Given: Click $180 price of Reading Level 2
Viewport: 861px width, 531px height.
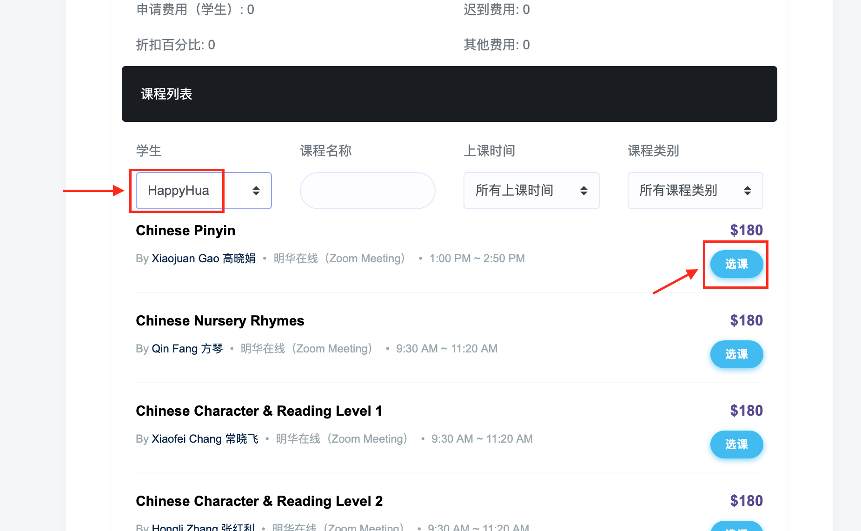Looking at the screenshot, I should 746,501.
